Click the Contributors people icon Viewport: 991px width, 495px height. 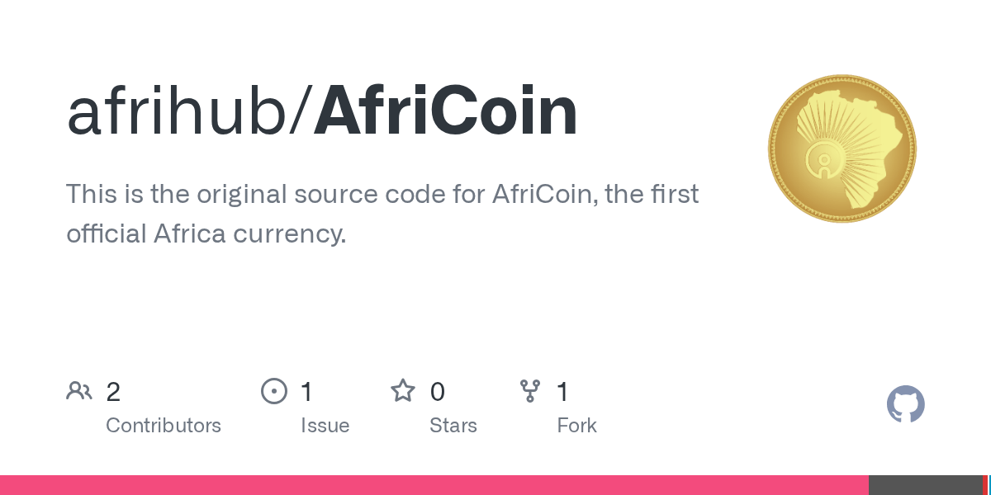click(79, 391)
